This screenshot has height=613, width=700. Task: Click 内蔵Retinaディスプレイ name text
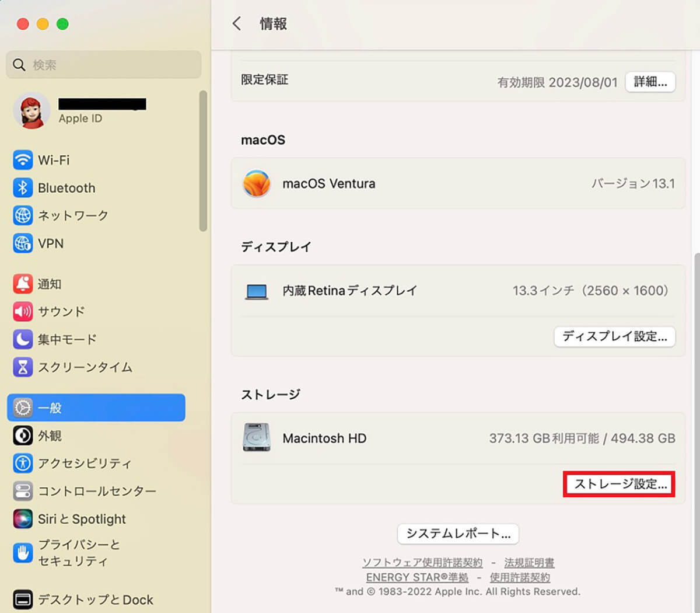350,291
